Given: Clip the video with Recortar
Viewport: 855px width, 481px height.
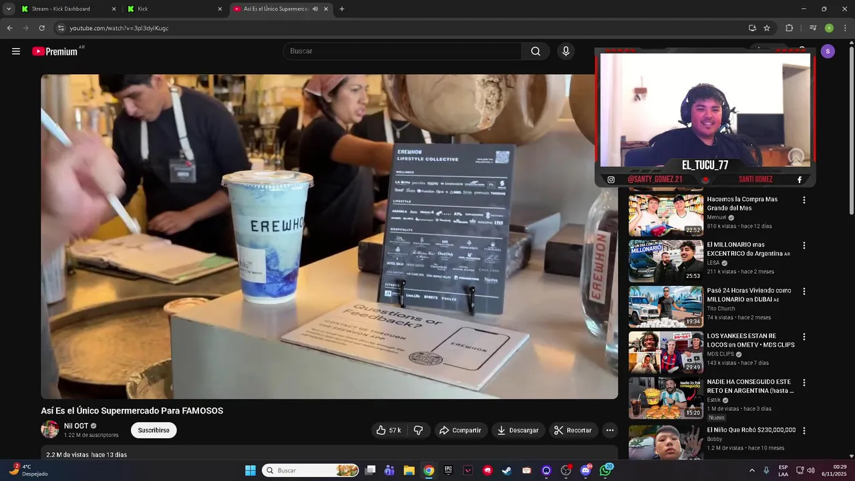Looking at the screenshot, I should tap(572, 430).
